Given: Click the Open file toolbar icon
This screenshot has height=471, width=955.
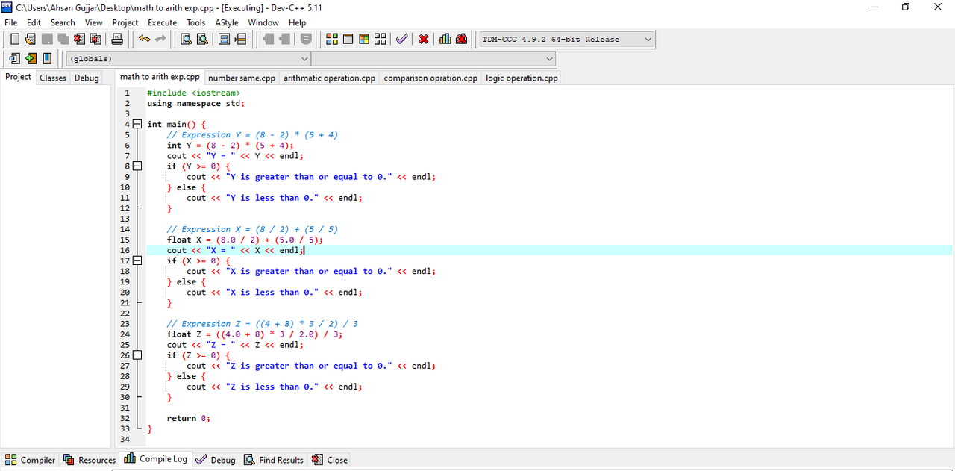Looking at the screenshot, I should (x=31, y=39).
